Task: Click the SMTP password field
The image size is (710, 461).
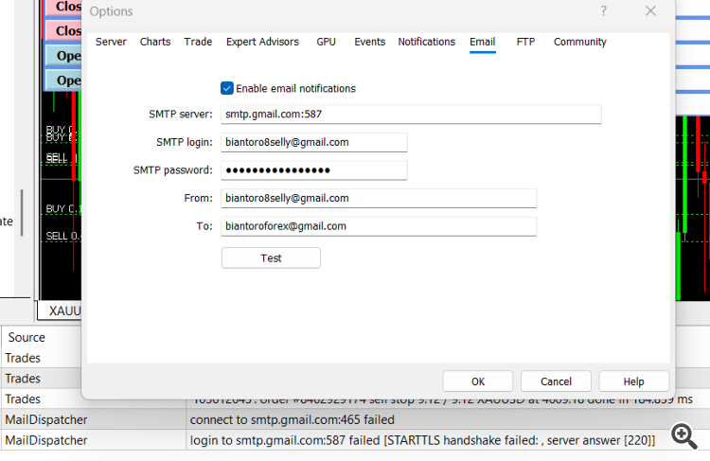Action: 313,170
